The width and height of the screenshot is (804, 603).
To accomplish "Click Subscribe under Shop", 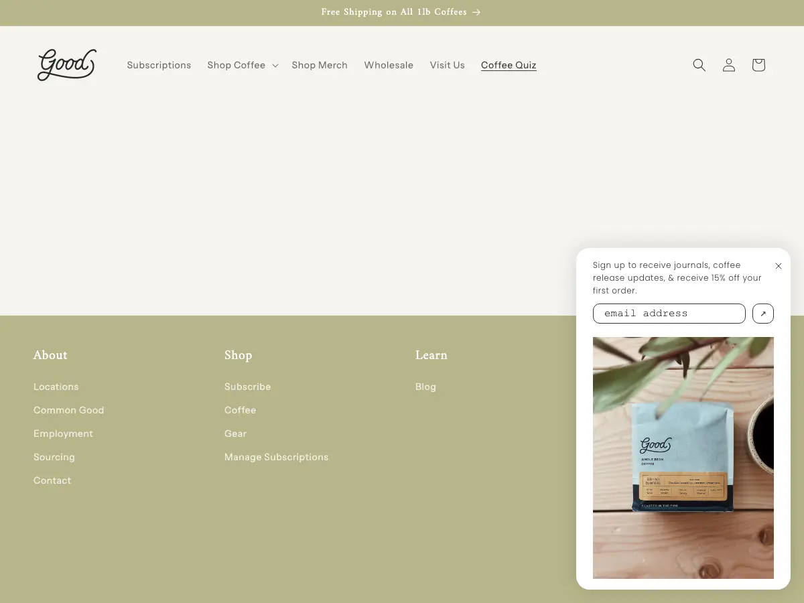I will [x=248, y=387].
